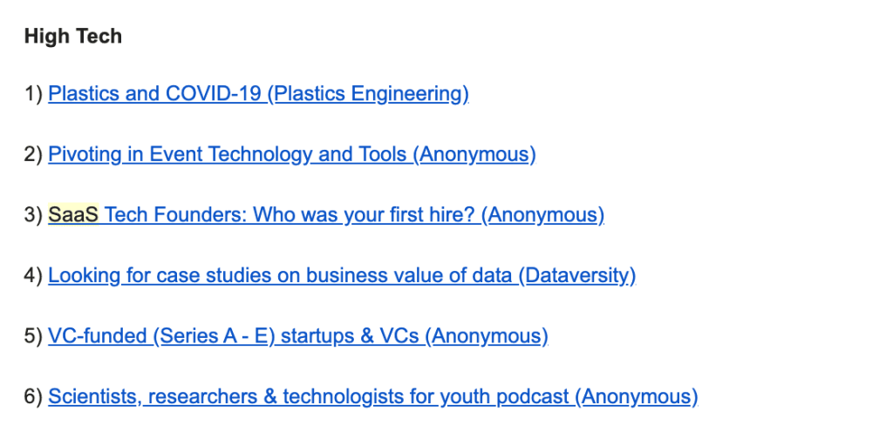Click list number 2) before Pivoting

click(34, 154)
